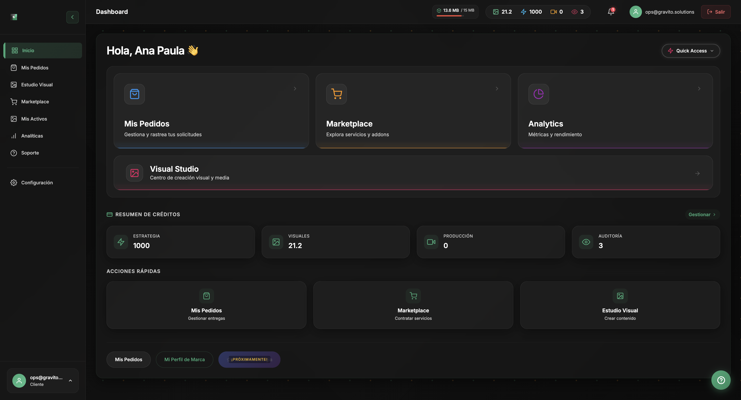Expand the ops@gravito account menu at bottom left
This screenshot has height=400, width=741.
point(42,380)
